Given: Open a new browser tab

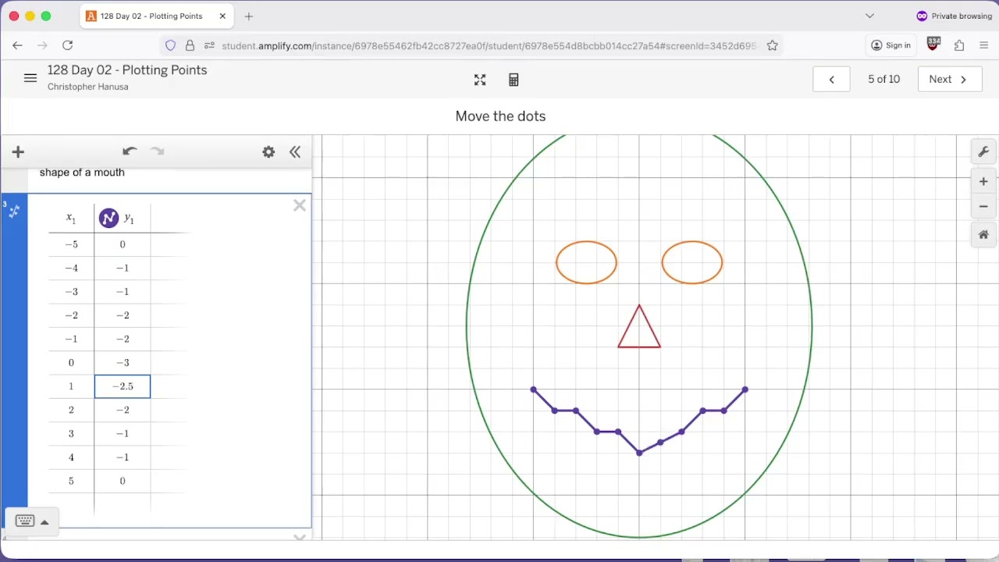Looking at the screenshot, I should tap(249, 16).
